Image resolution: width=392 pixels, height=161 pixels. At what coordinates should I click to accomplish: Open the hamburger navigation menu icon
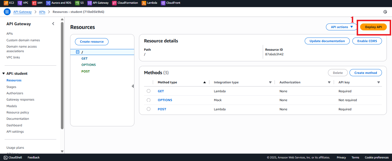[x=7, y=12]
